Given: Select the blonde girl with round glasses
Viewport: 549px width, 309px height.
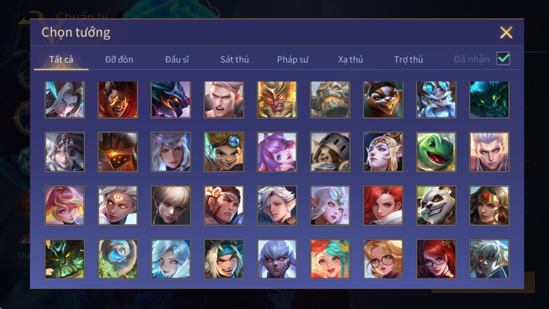Looking at the screenshot, I should [x=383, y=259].
